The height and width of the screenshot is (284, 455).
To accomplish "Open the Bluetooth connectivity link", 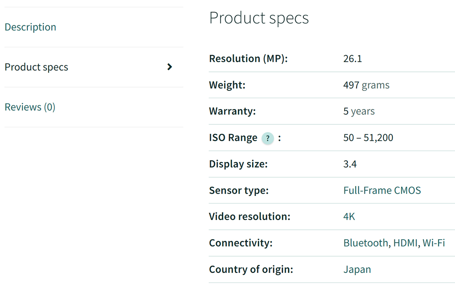I will click(x=366, y=243).
